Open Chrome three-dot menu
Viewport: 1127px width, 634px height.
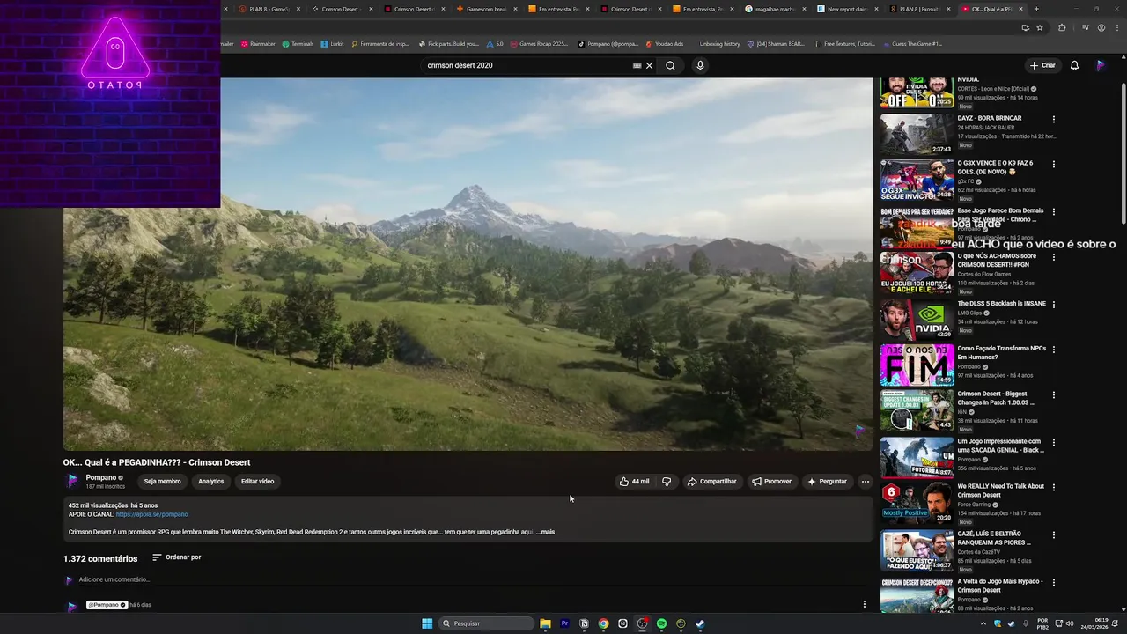coord(1116,27)
